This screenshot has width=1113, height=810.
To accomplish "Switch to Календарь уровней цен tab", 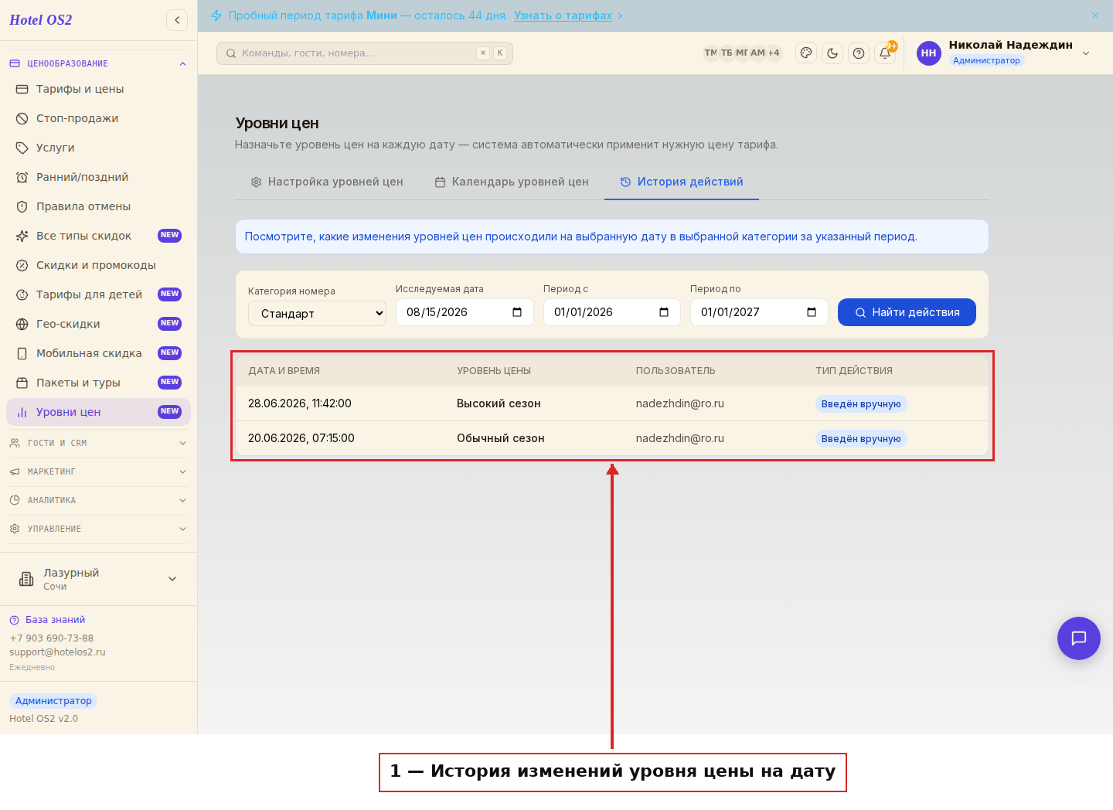I will (x=512, y=182).
